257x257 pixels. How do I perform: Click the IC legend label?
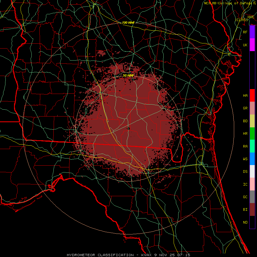245,184
